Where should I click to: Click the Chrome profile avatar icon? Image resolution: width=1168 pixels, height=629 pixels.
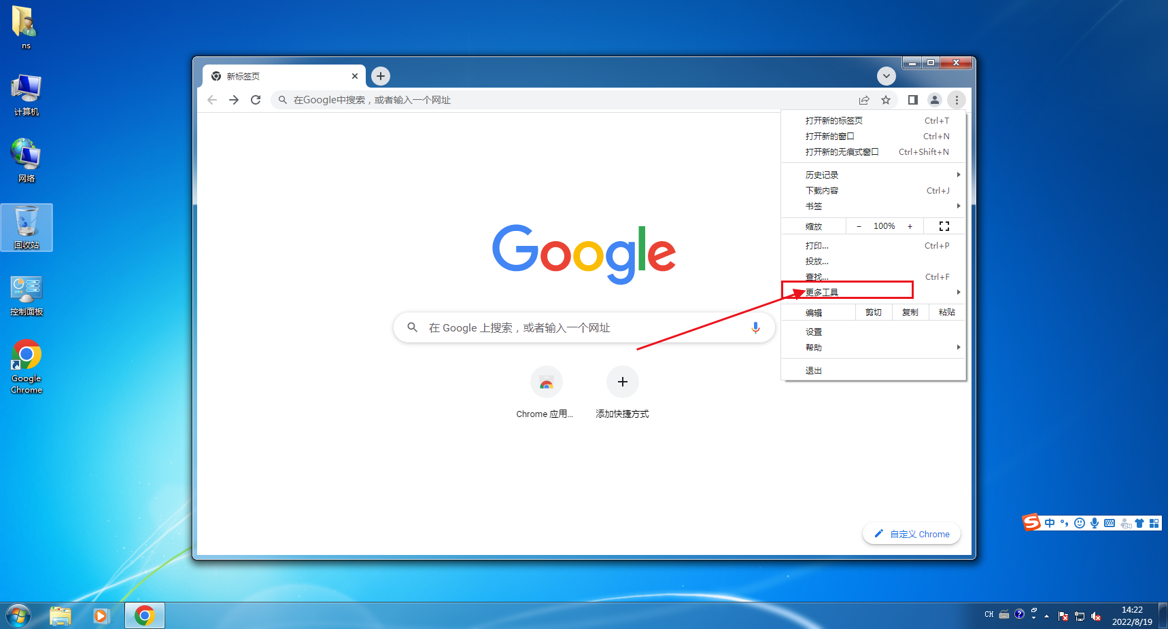(934, 100)
